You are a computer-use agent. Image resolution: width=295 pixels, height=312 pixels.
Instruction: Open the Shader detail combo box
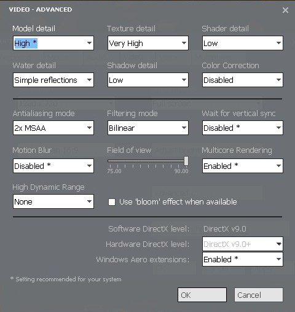click(x=243, y=43)
